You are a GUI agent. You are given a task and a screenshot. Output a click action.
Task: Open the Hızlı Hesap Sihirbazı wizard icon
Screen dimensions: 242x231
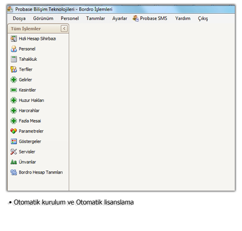pyautogui.click(x=13, y=39)
